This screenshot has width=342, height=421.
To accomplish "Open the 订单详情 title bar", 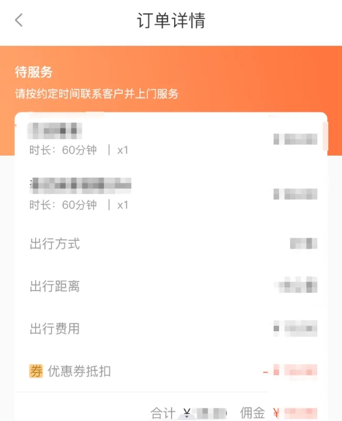I will point(171,21).
